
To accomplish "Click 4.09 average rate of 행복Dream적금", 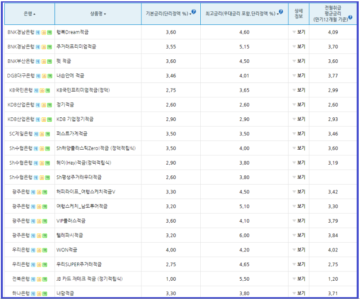I will [x=333, y=32].
